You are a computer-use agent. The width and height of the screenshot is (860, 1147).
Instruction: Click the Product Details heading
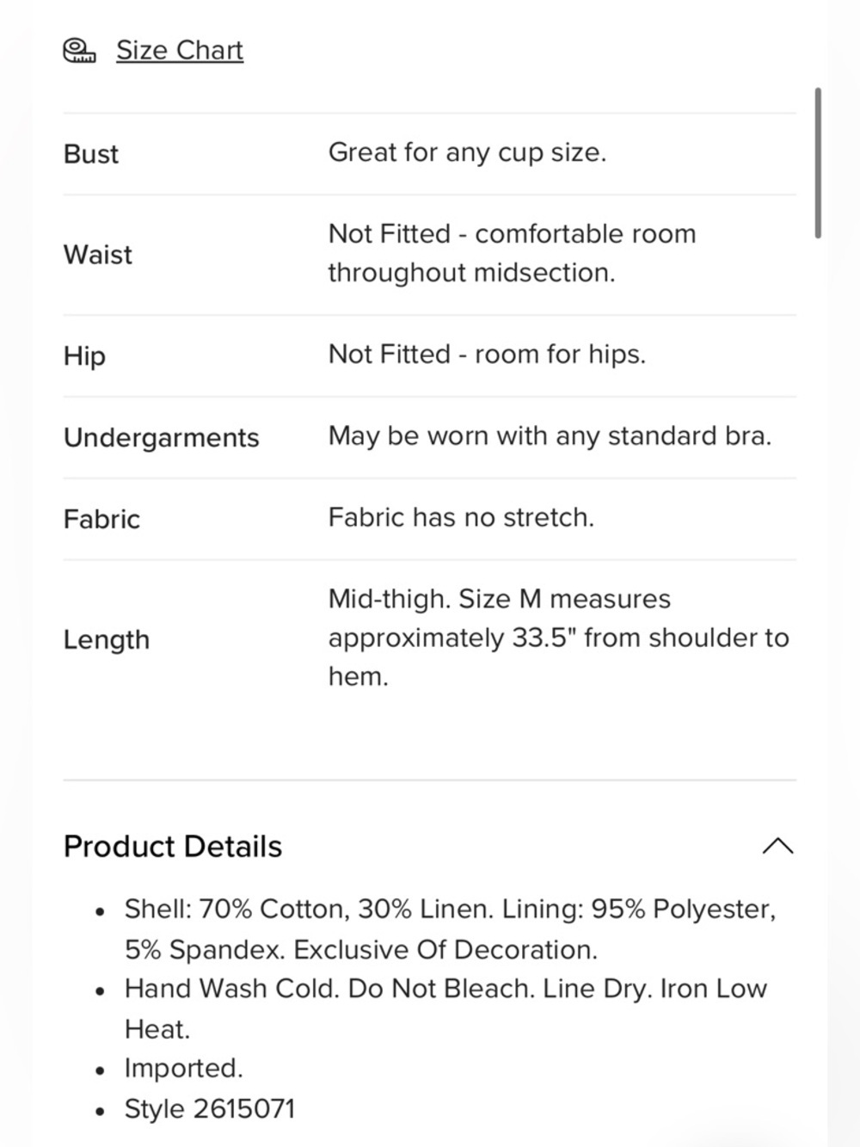coord(173,847)
